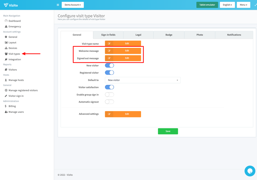The width and height of the screenshot is (257, 180).
Task: Open the chat support bubble icon
Action: (x=250, y=171)
